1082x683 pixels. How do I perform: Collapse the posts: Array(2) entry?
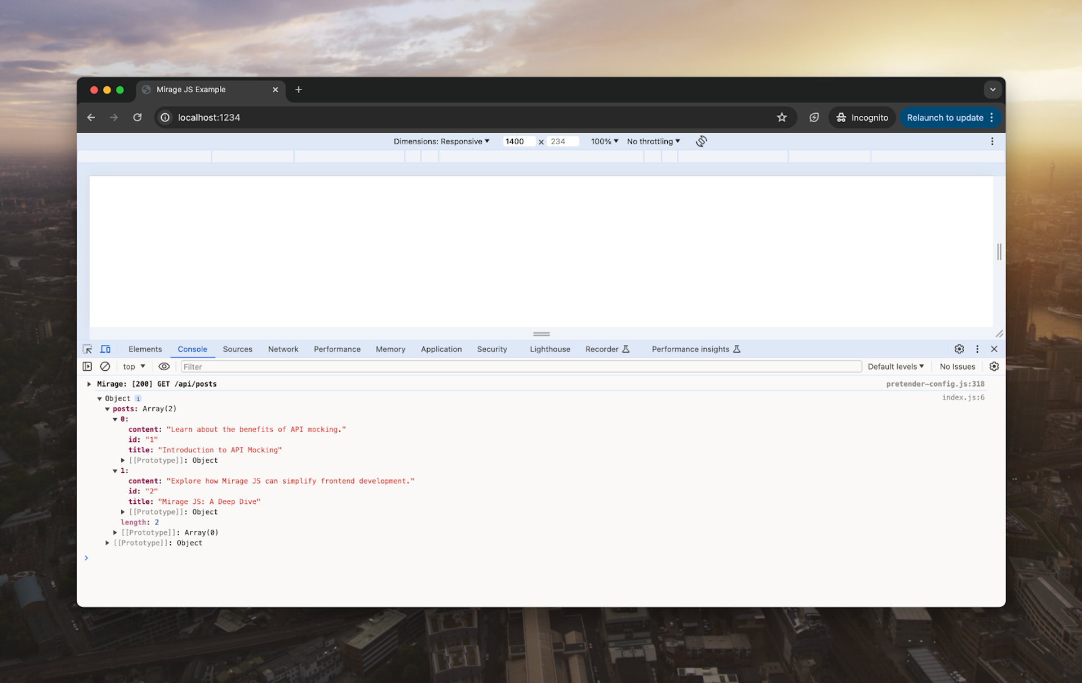[x=108, y=409]
